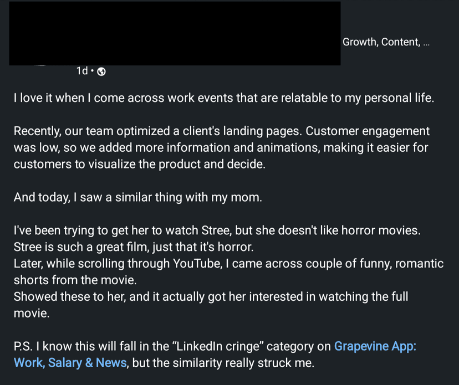Click the "Work, Salary & News" link text
459x385 pixels.
[x=70, y=363]
